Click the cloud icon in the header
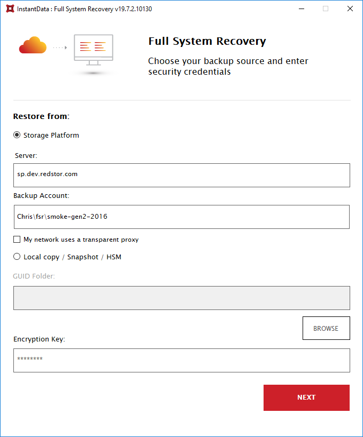Screen dimensions: 363x437 point(33,45)
